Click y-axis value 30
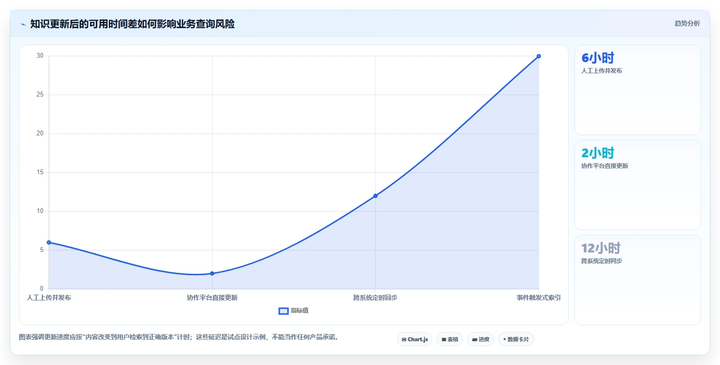This screenshot has height=365, width=720. pyautogui.click(x=40, y=56)
